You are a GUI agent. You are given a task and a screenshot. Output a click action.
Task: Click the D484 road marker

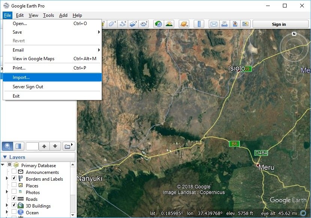(261, 153)
